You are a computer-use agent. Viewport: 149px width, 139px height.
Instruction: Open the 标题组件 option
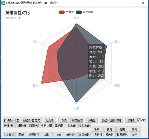tap(34, 135)
